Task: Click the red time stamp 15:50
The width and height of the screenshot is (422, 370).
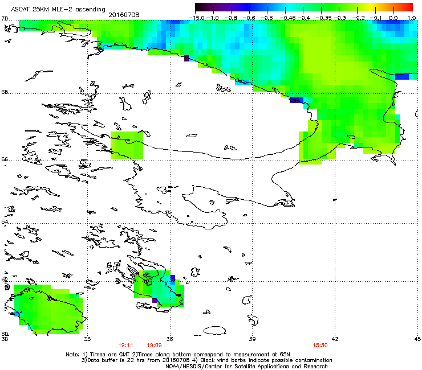Action: pyautogui.click(x=320, y=346)
